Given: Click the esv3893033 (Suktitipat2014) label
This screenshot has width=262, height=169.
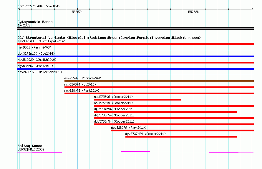Looking at the screenshot, I should pyautogui.click(x=42, y=41).
